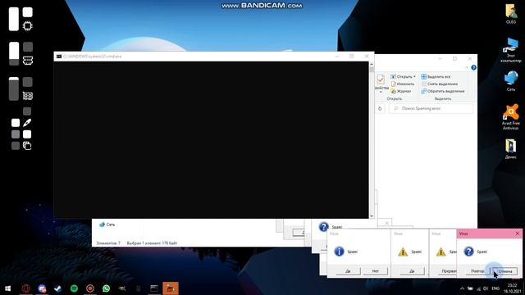525x295 pixels.
Task: Click the pen icon in the widget
Action: 27,123
